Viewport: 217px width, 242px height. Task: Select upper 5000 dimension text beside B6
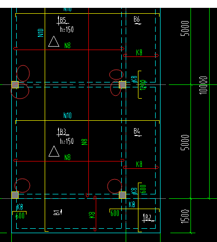click(185, 28)
